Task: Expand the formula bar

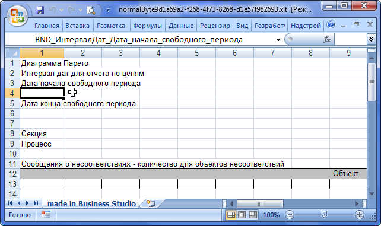Action: [x=371, y=39]
